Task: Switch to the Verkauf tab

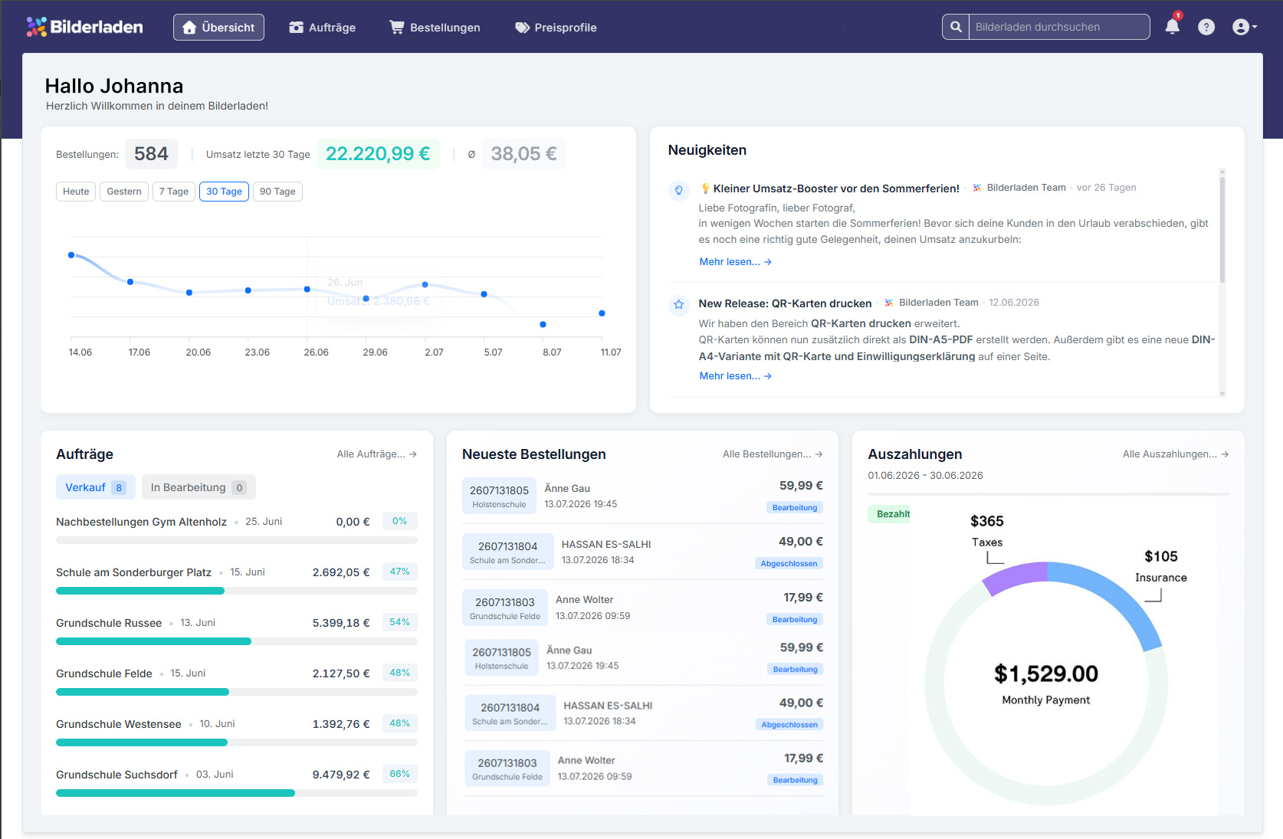Action: pos(96,487)
